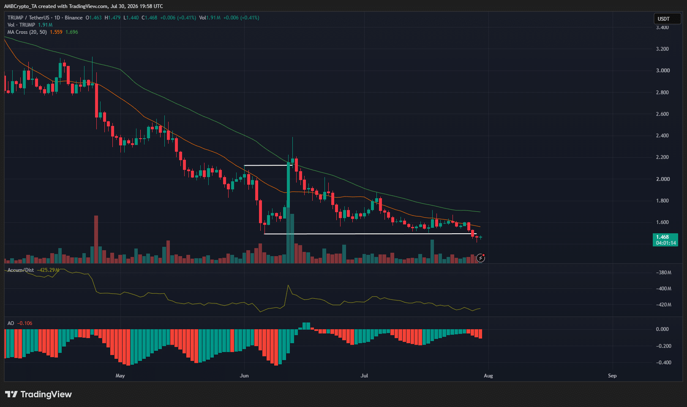
Task: Click the Jul date axis label
Action: [364, 376]
